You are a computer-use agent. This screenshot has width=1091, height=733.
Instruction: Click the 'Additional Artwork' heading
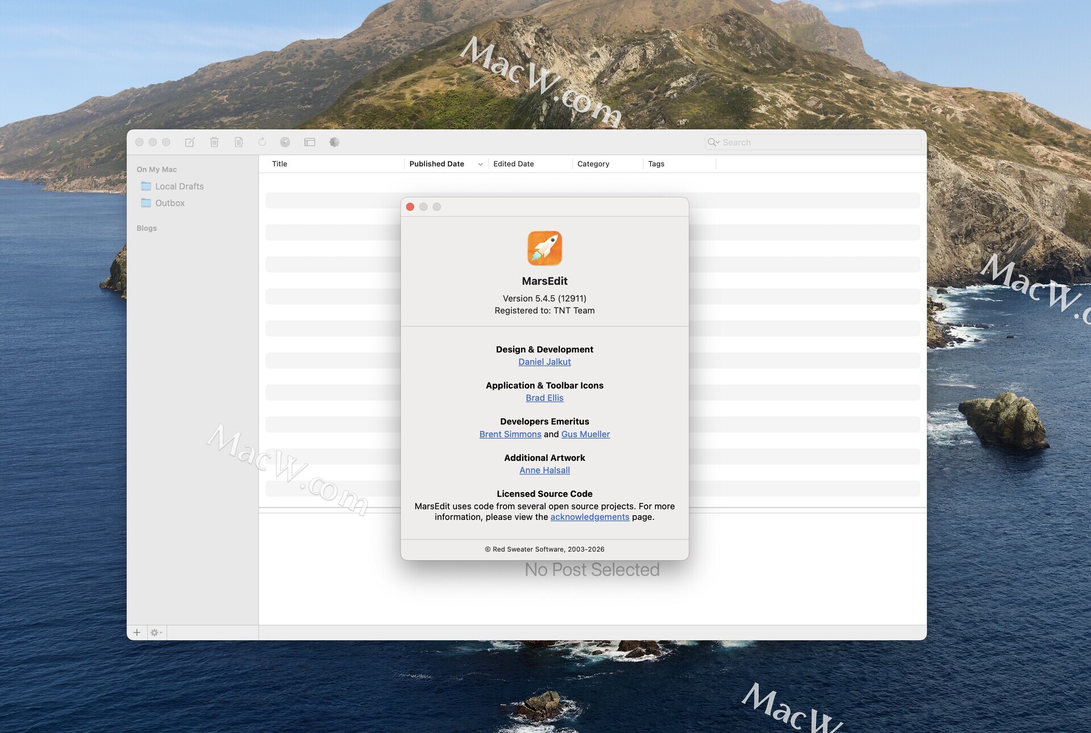point(544,458)
